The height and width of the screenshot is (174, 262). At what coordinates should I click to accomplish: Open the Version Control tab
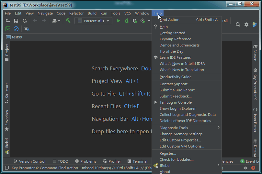click(x=30, y=161)
